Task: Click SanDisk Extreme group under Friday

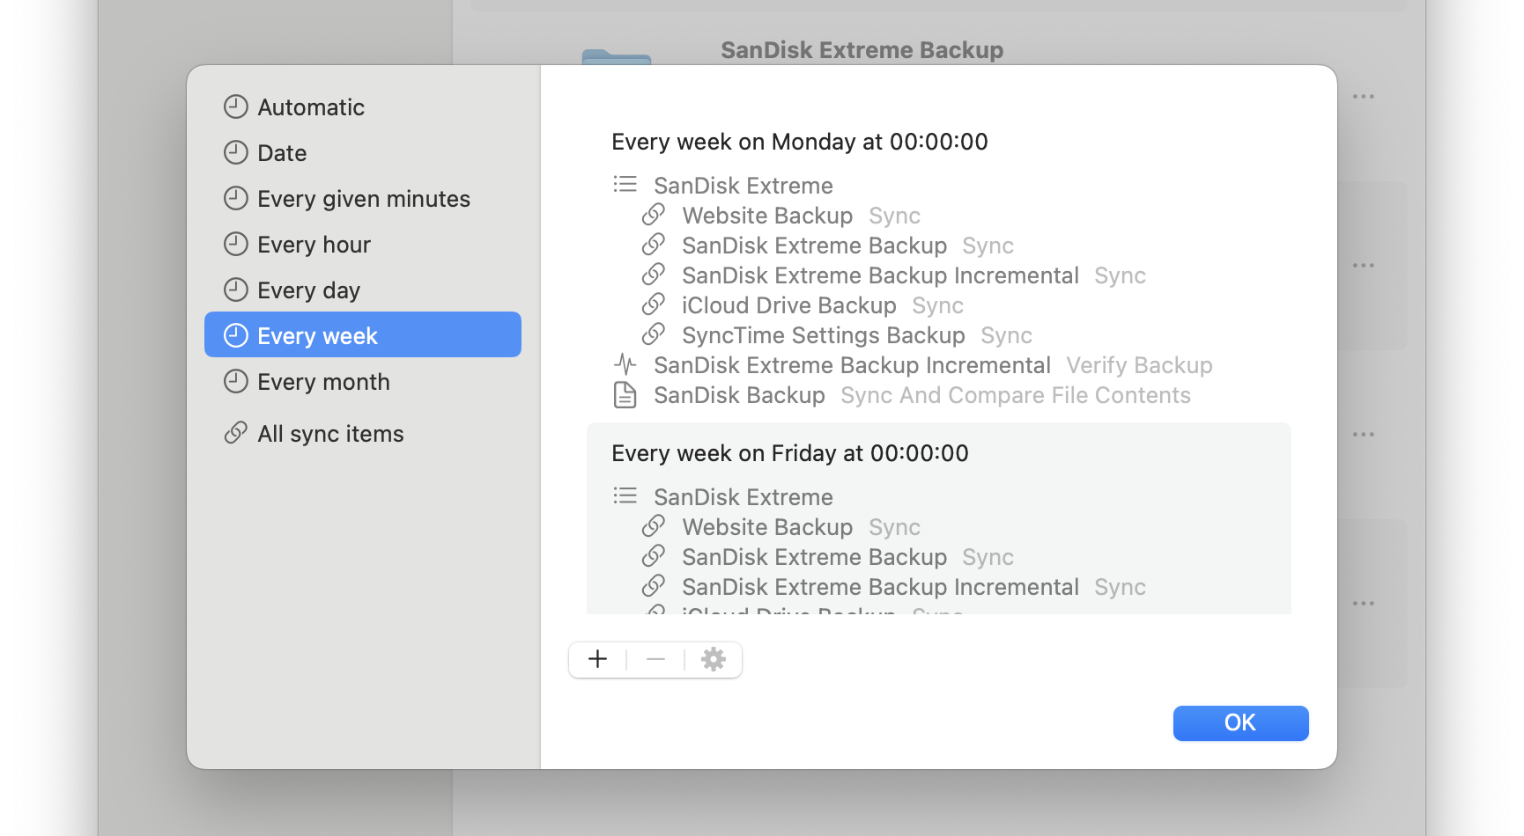Action: point(744,497)
